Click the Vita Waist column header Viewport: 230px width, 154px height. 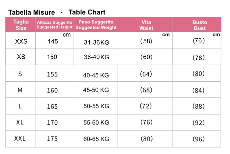coord(146,25)
